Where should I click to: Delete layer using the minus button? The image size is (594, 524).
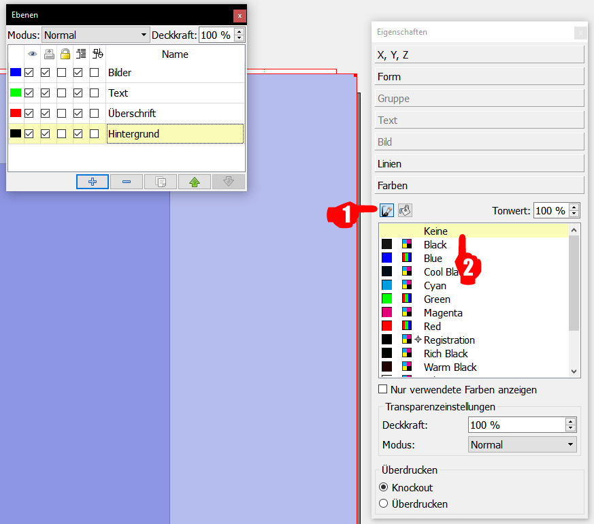[127, 182]
